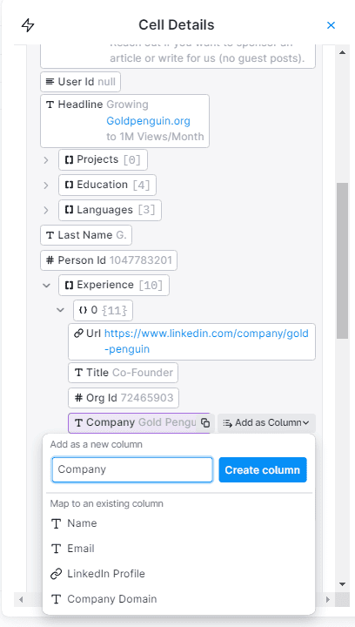
Task: Map to existing Company Domain column
Action: (178, 599)
